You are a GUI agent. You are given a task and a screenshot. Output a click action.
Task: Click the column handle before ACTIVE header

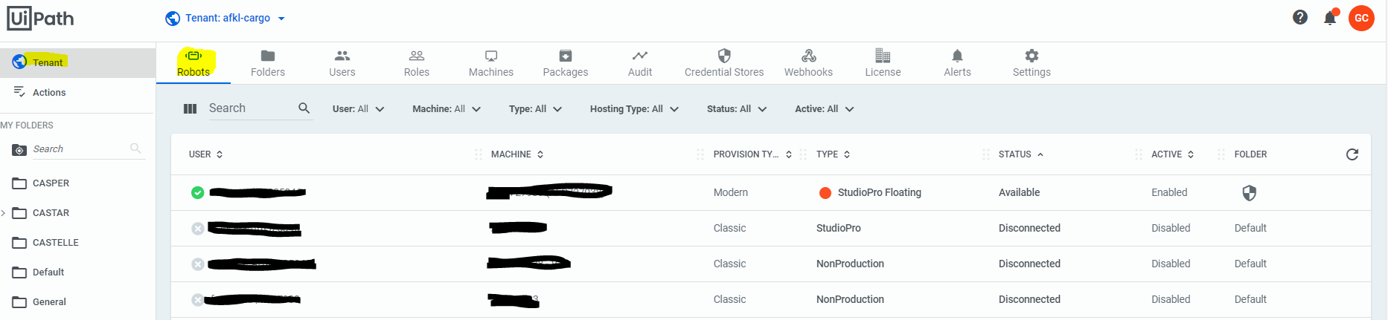(1138, 154)
